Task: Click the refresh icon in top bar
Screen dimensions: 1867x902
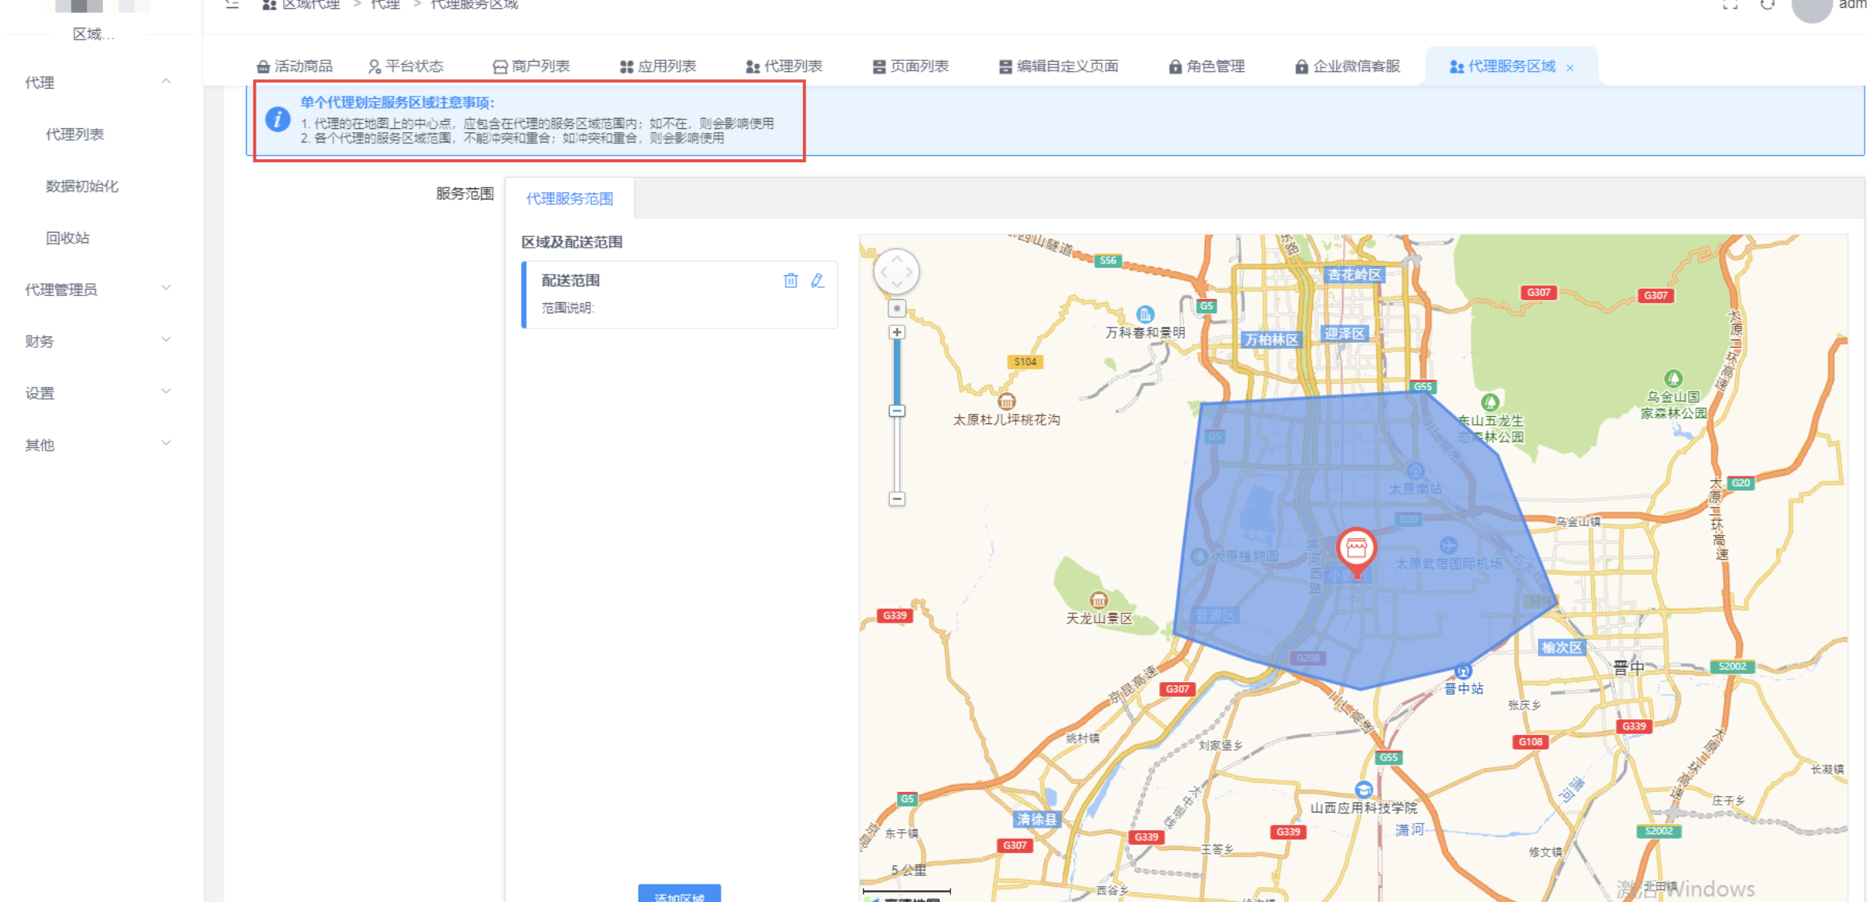Action: point(1768,4)
